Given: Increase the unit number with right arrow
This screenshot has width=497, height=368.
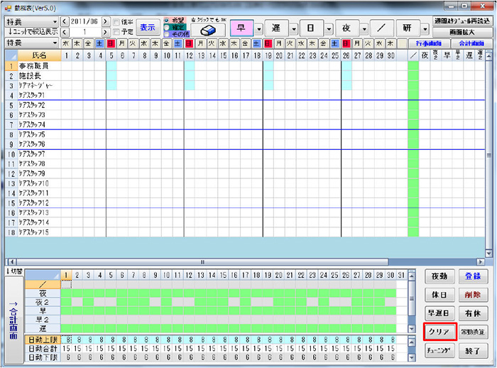Looking at the screenshot, I should click(x=106, y=32).
